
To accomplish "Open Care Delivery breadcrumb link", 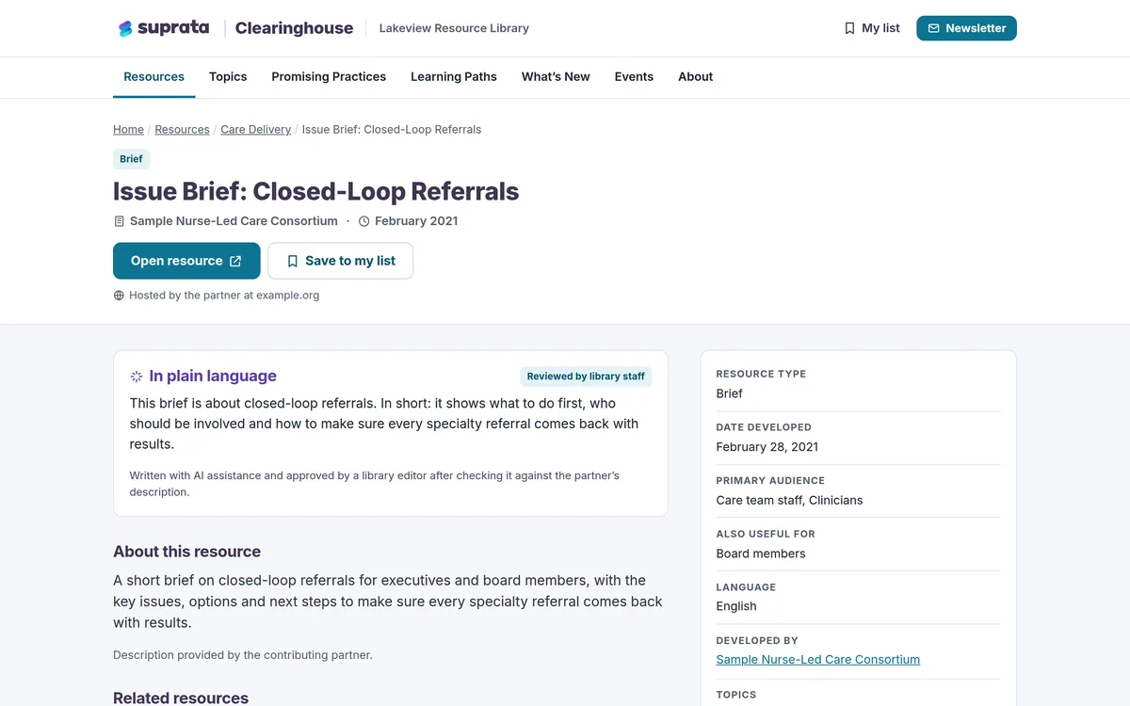I will 256,130.
